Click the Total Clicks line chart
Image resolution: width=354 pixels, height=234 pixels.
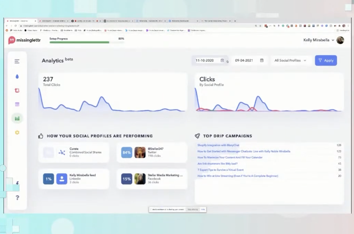pyautogui.click(x=112, y=100)
